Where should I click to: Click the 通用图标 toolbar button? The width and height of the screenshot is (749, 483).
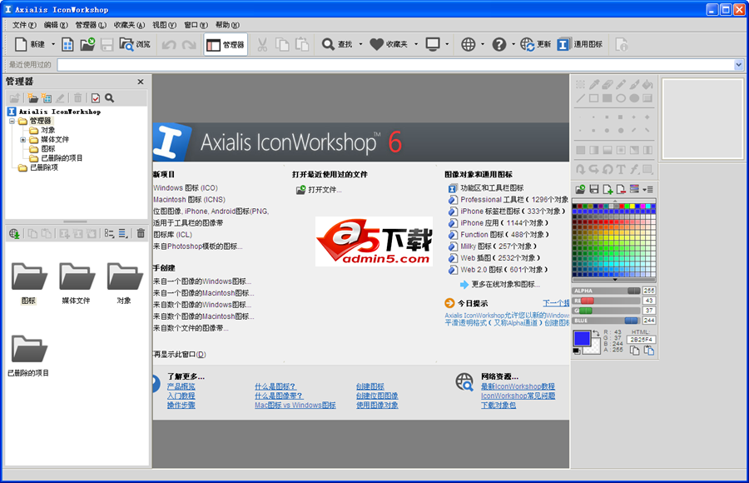coord(580,44)
